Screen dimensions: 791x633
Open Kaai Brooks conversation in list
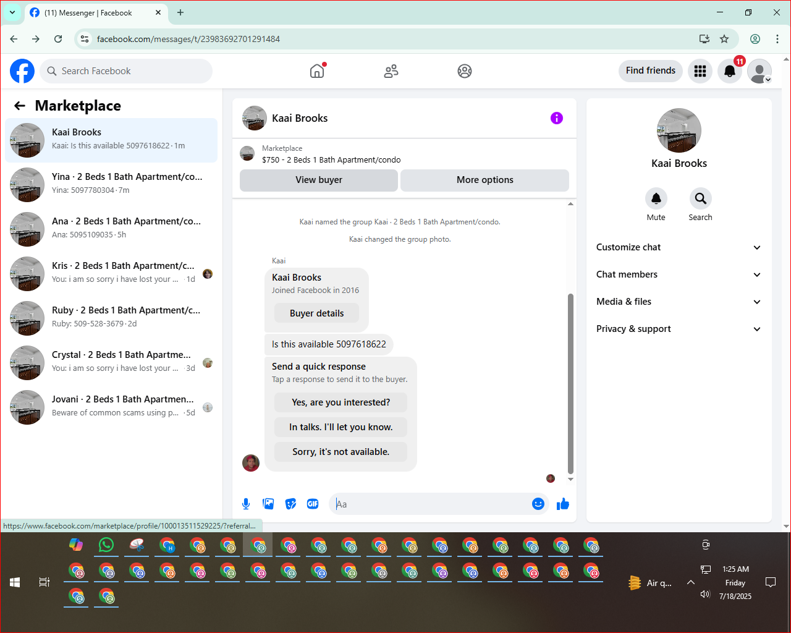tap(111, 140)
